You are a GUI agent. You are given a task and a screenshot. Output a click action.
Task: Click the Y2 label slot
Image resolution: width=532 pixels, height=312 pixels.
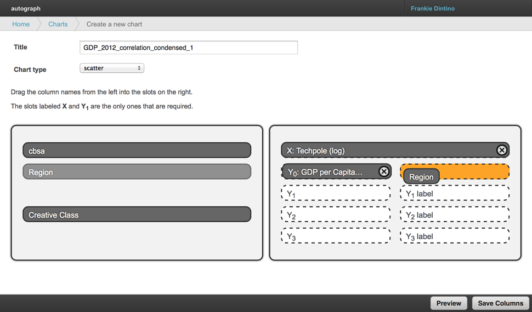click(x=455, y=215)
